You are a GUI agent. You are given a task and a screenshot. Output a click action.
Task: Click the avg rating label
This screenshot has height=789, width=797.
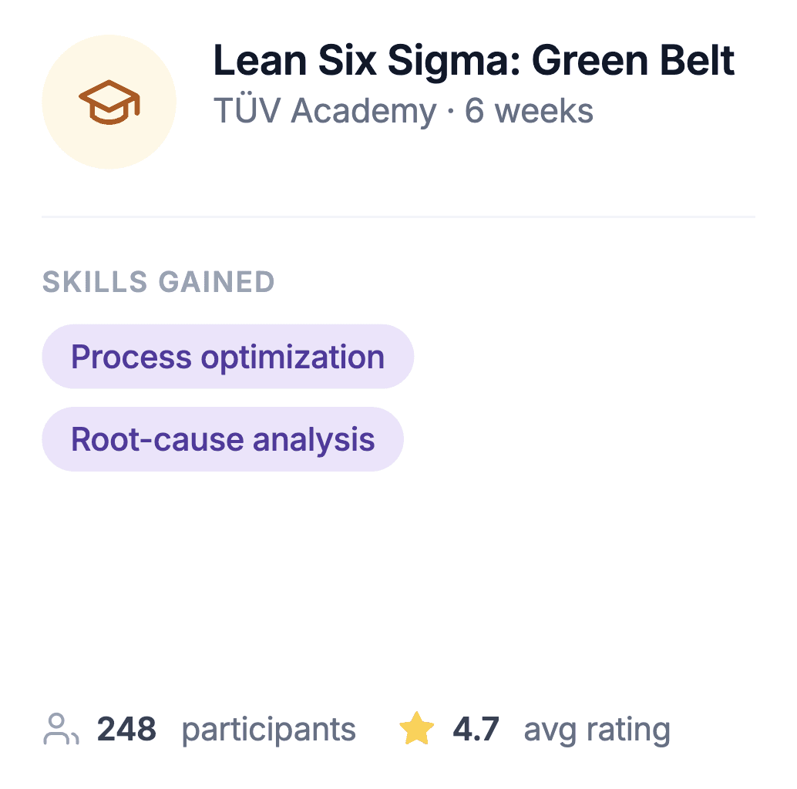click(597, 730)
